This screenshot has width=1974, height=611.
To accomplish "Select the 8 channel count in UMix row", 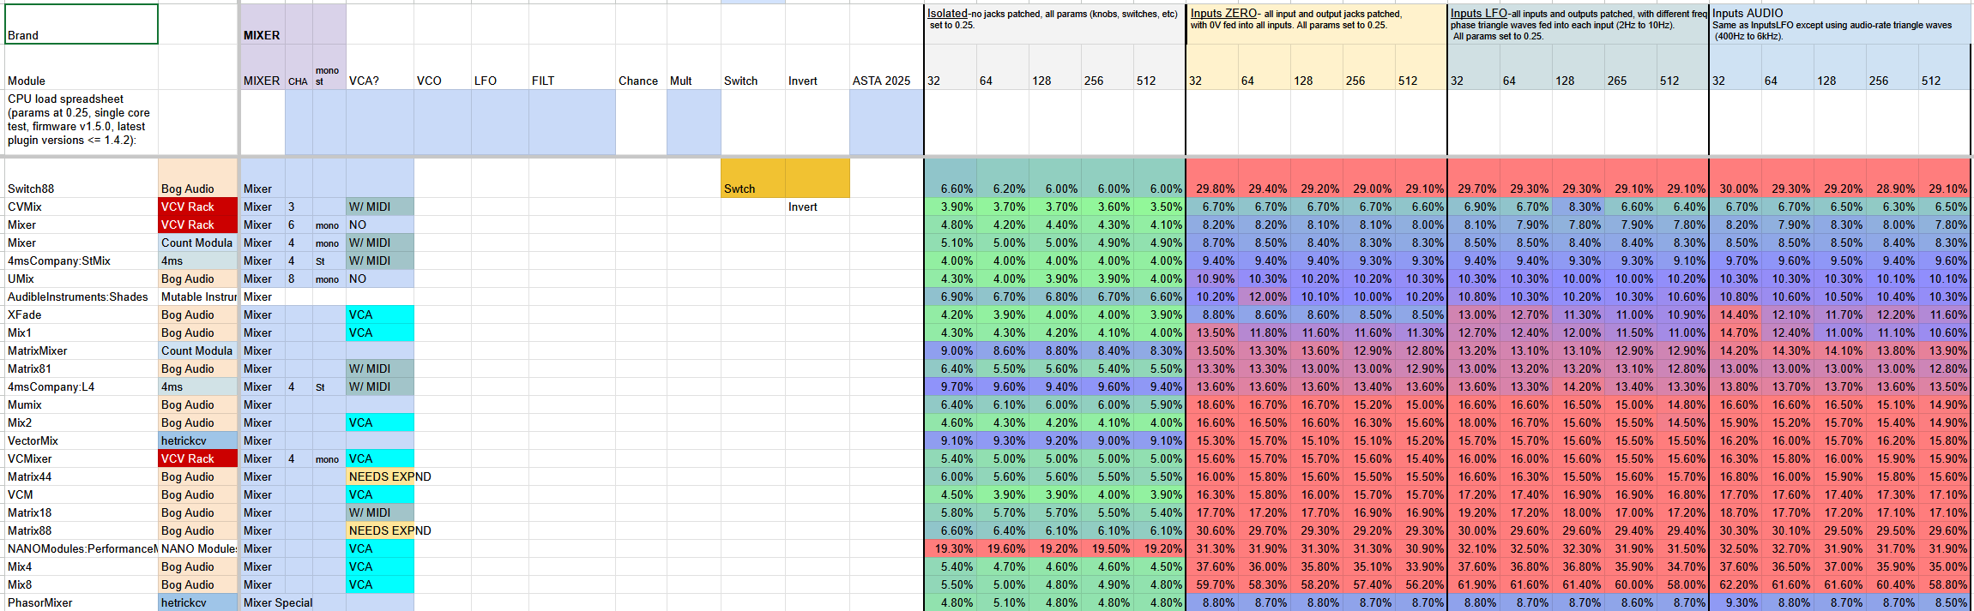I will (299, 279).
